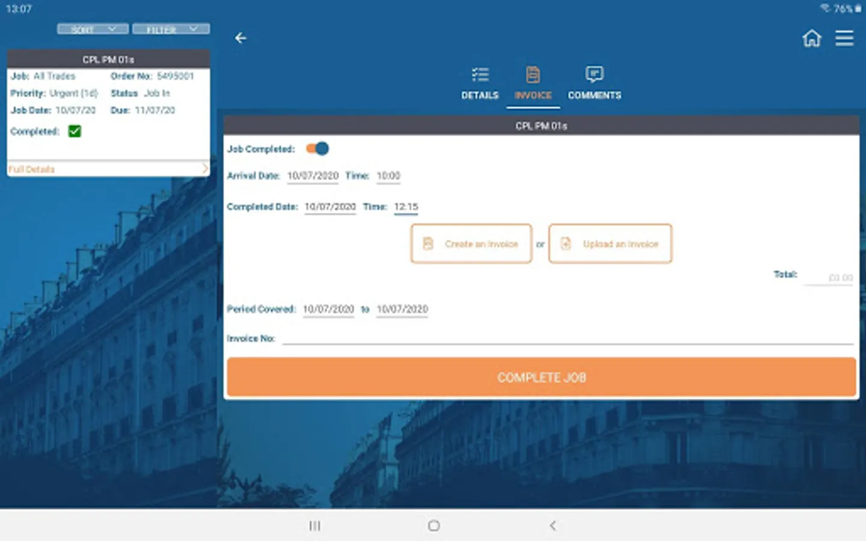Click the Status Job In text
This screenshot has width=866, height=541.
140,93
